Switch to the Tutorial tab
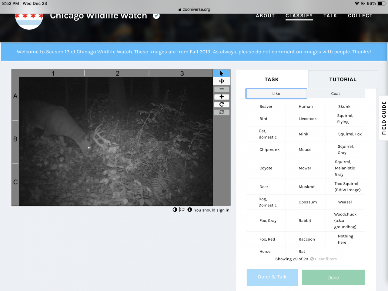 343,79
